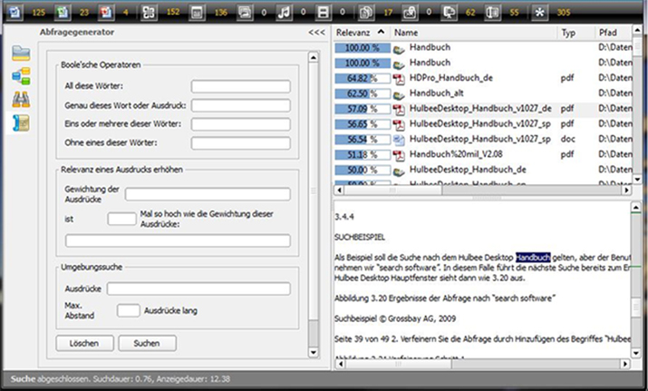
Task: Click the file type icon showing 23
Action: coord(62,12)
